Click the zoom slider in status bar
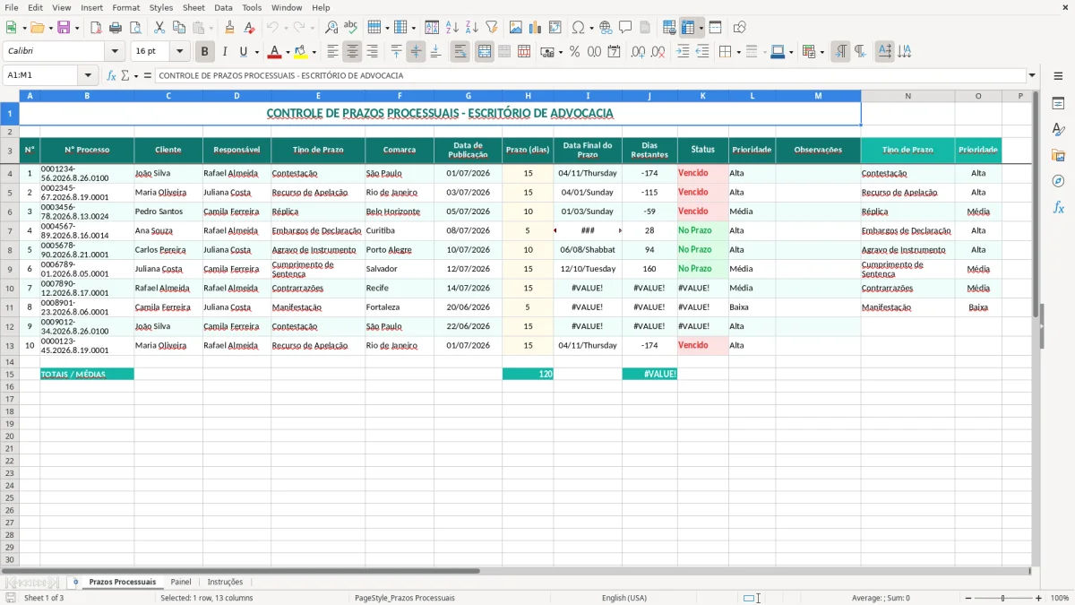Screen dimensions: 1075x605 [x=1003, y=598]
